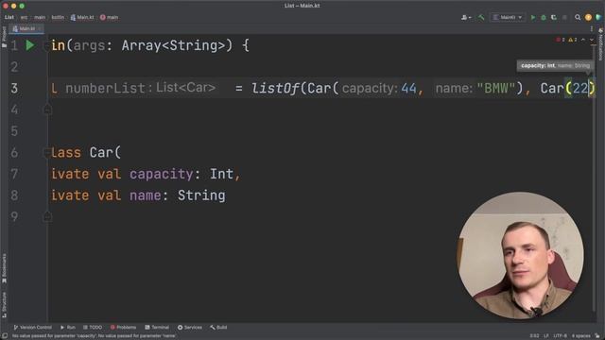This screenshot has height=340, width=605.
Task: Click the main folder breadcrumb after src
Action: click(x=40, y=17)
